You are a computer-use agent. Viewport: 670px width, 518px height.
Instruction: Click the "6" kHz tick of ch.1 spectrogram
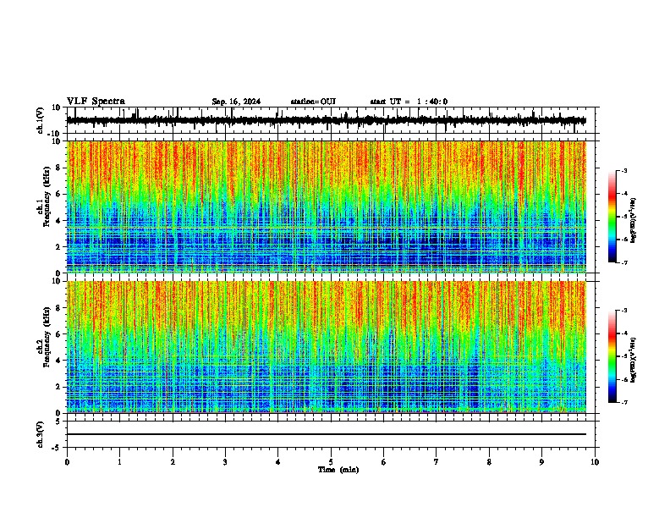pos(59,194)
